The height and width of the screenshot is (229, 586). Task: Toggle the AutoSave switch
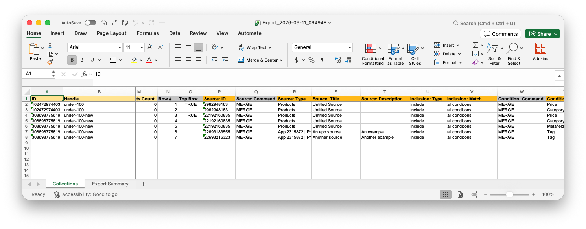tap(90, 23)
